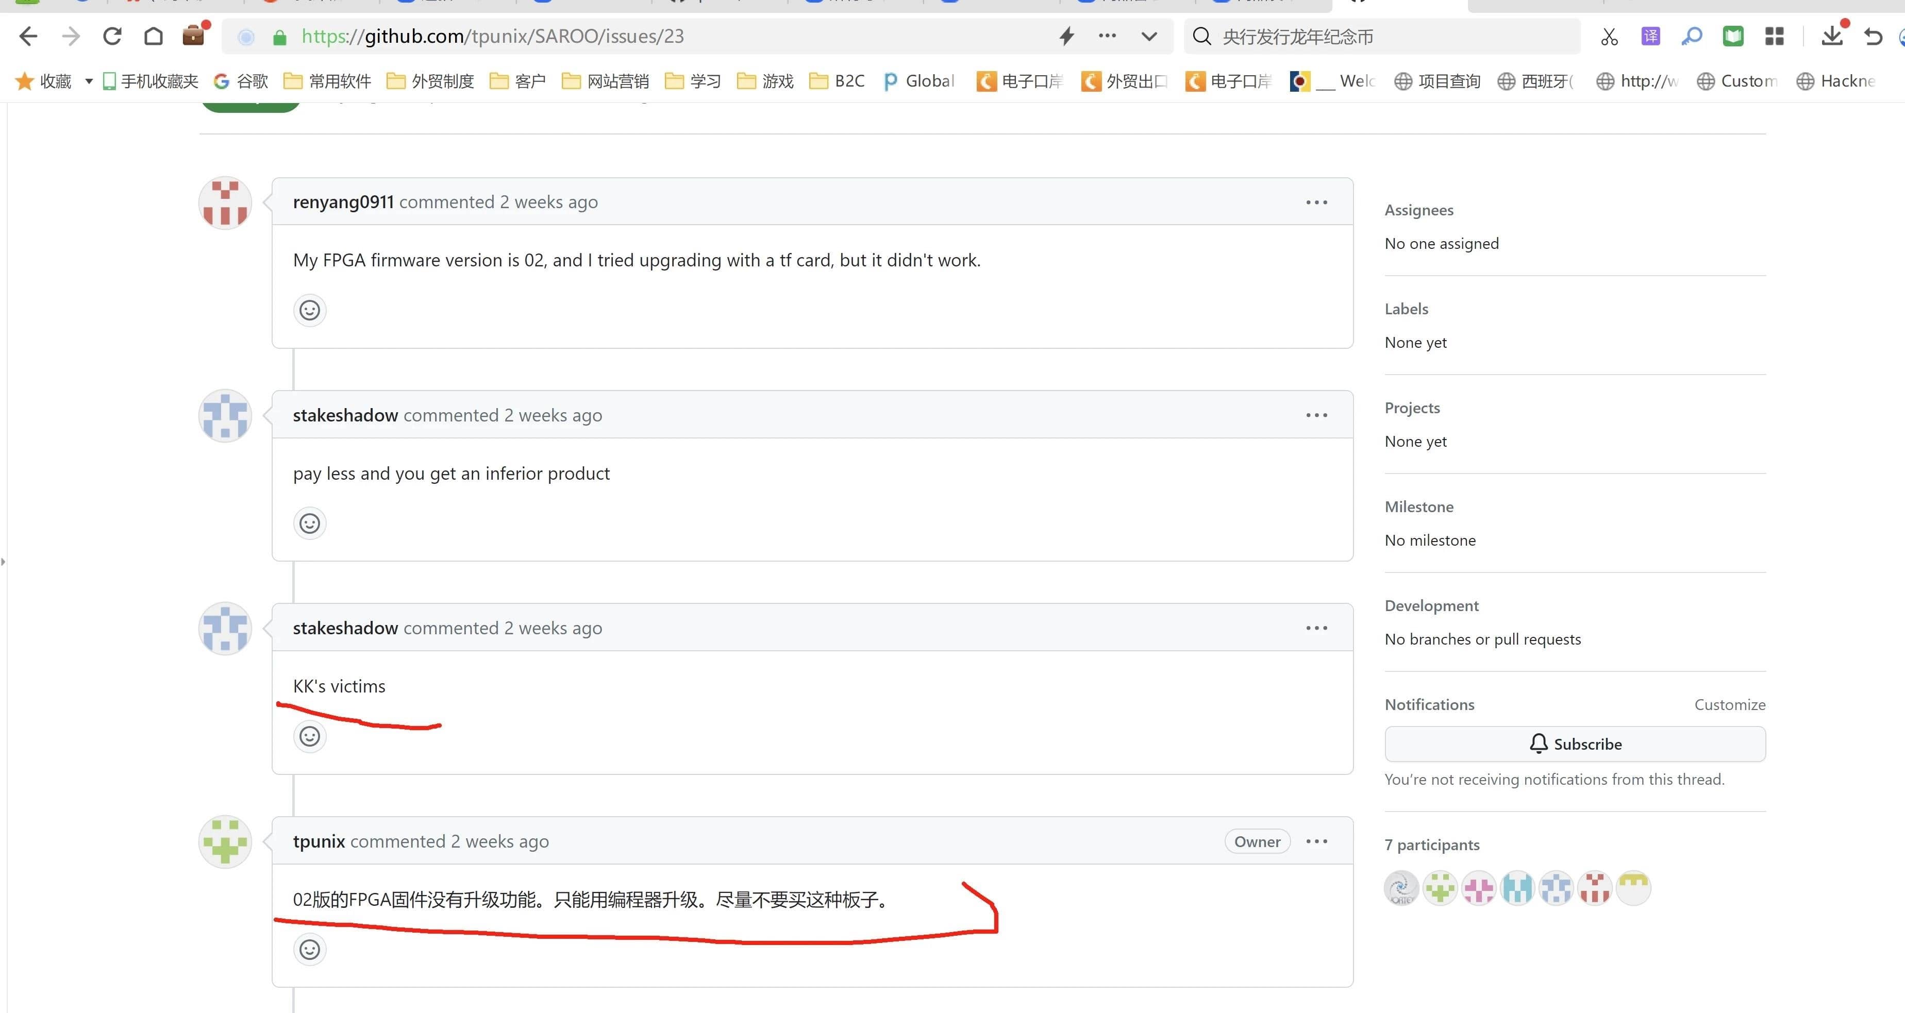
Task: Click the browser reload page icon
Action: (x=112, y=36)
